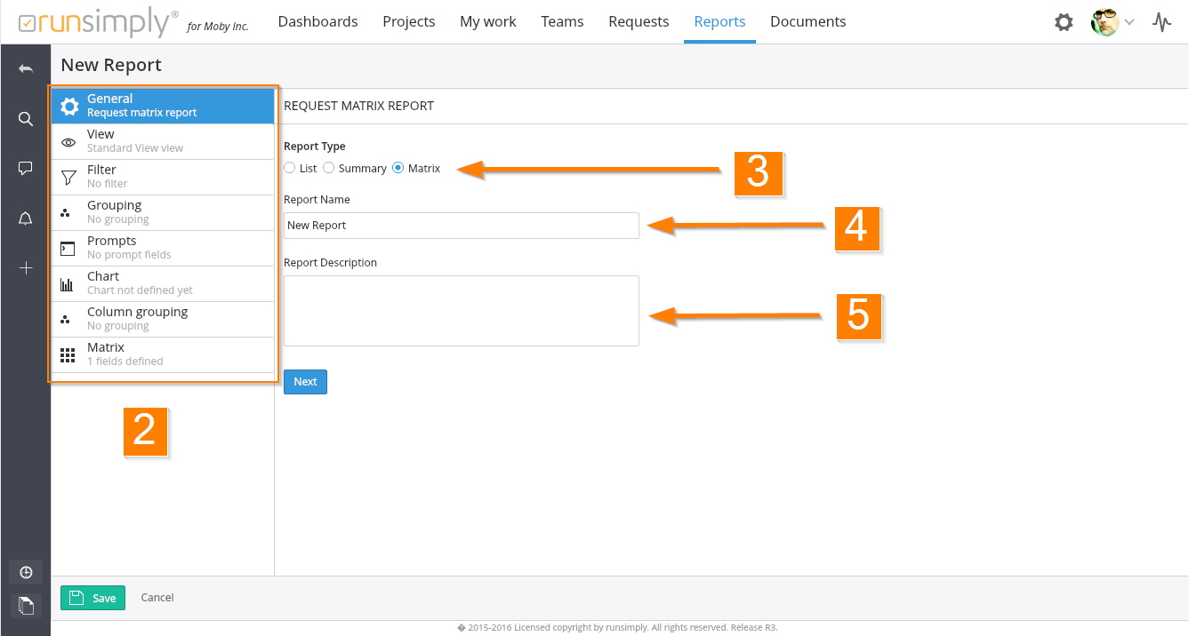Click the documents copy icon in sidebar
This screenshot has width=1189, height=636.
(26, 606)
